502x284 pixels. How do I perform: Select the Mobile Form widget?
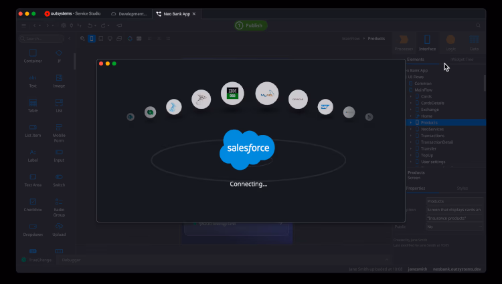tap(59, 133)
